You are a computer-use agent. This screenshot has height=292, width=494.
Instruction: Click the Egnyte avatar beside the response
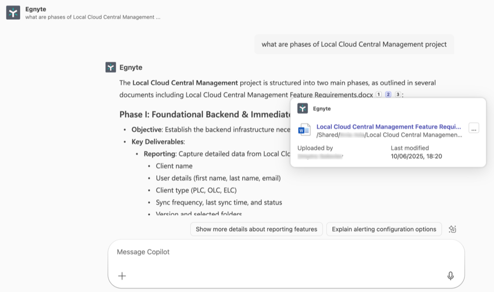tap(111, 68)
